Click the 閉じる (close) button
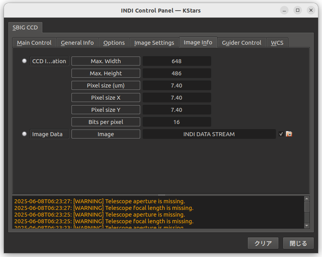 click(298, 243)
